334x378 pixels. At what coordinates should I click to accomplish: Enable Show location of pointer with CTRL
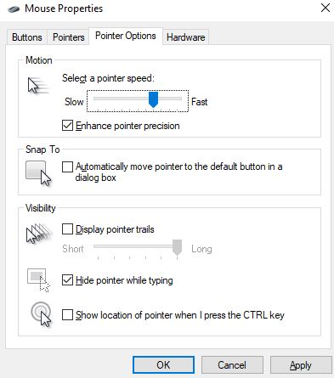pyautogui.click(x=67, y=315)
